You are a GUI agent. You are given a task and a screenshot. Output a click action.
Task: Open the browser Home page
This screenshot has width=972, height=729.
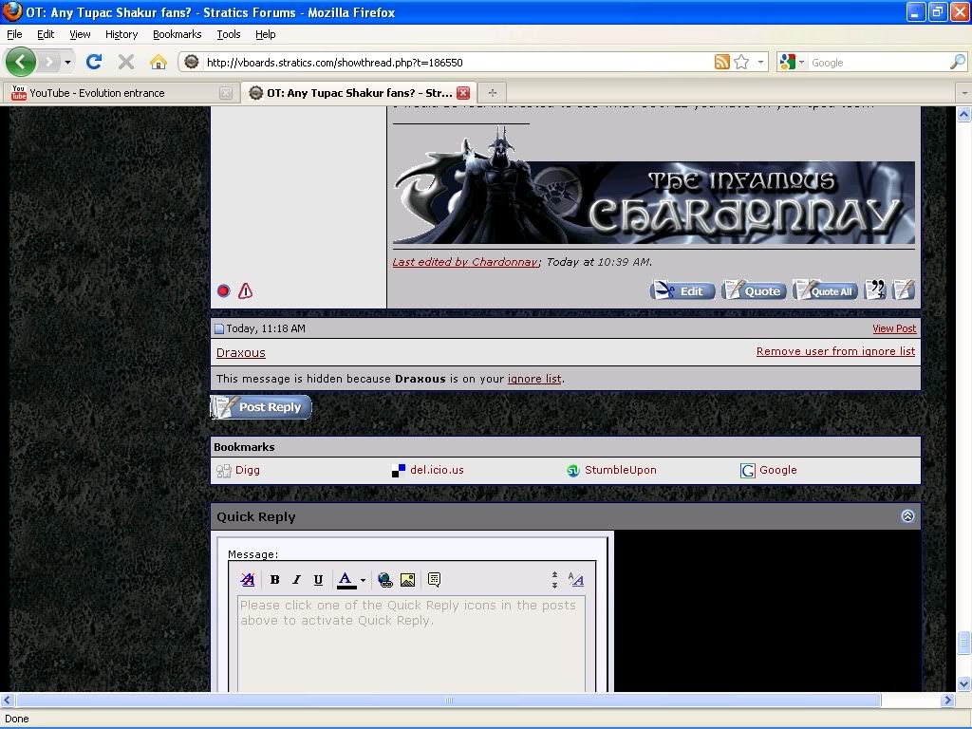(x=159, y=62)
